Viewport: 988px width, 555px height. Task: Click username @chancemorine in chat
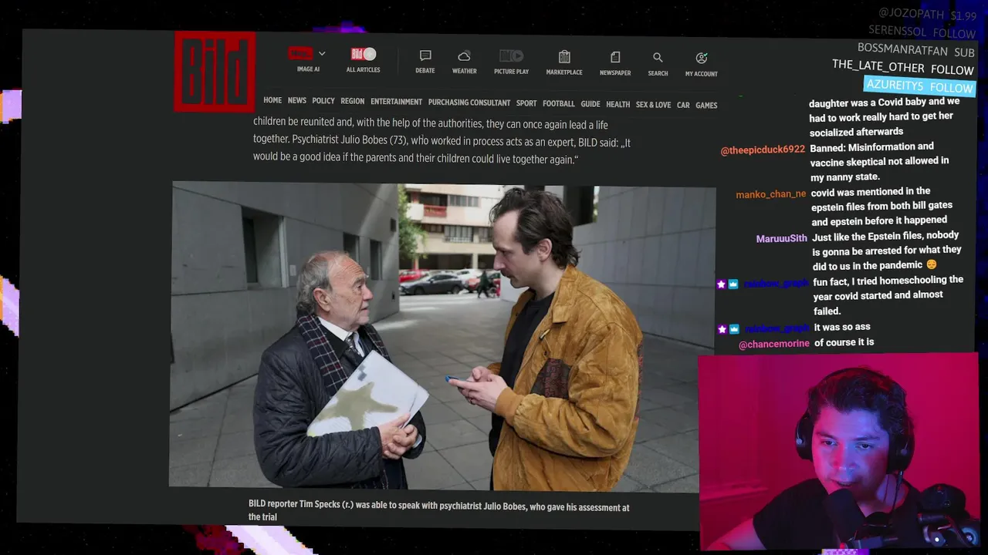773,344
